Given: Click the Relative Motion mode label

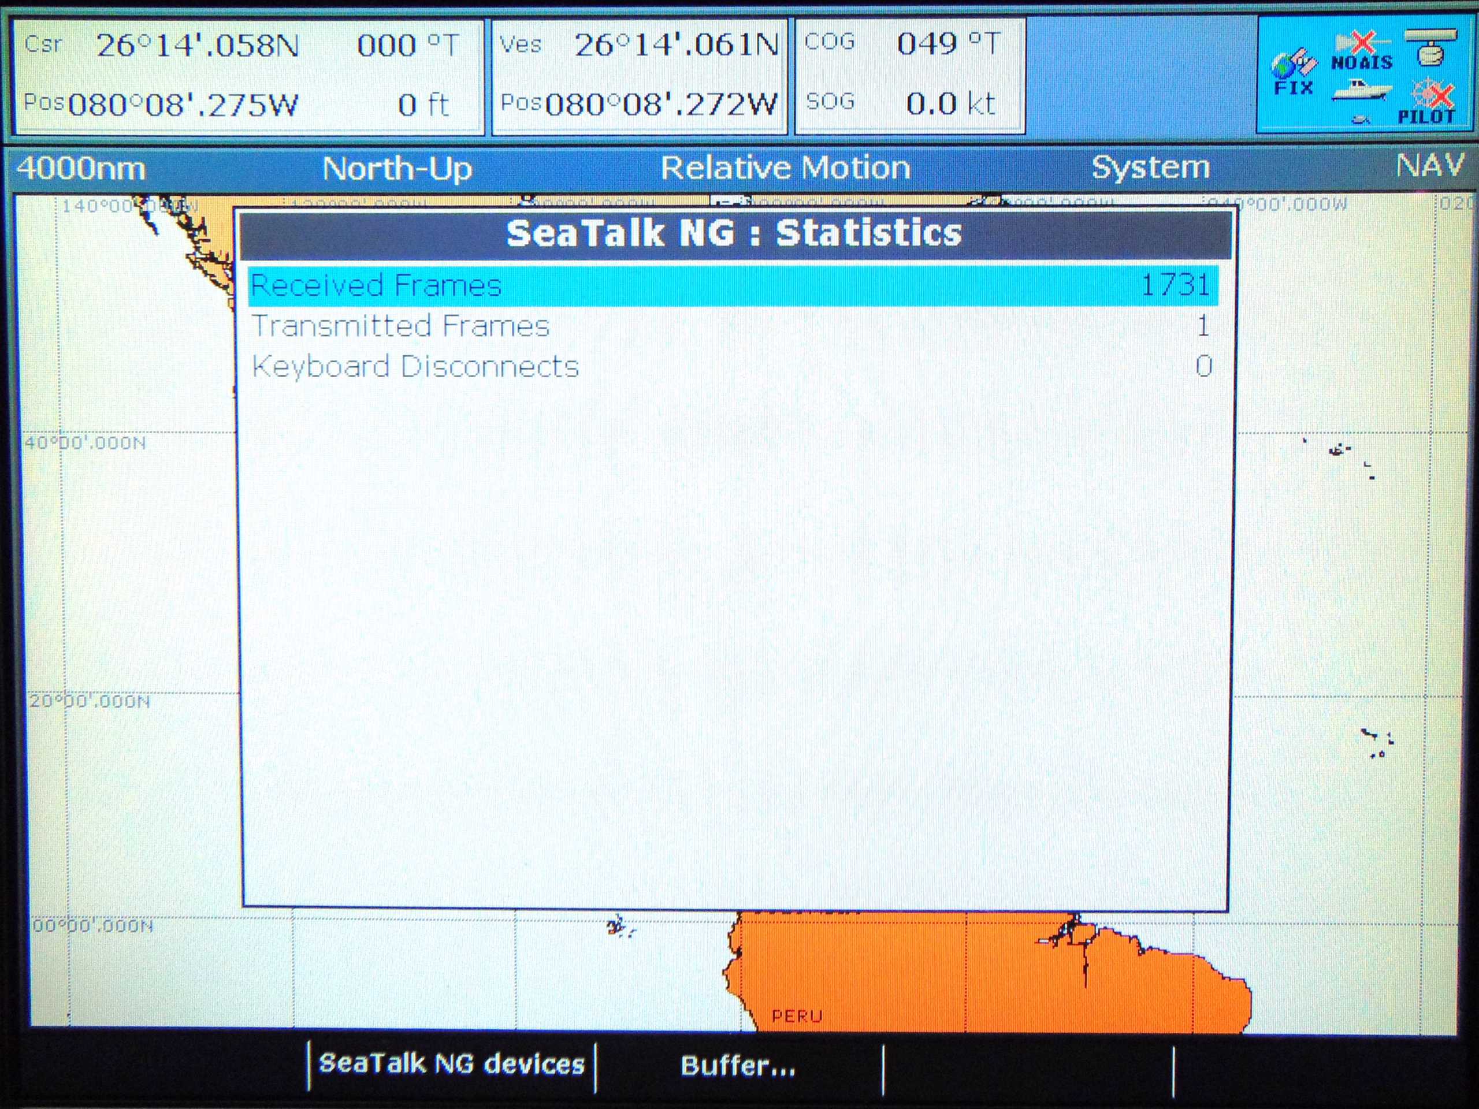Looking at the screenshot, I should [785, 167].
